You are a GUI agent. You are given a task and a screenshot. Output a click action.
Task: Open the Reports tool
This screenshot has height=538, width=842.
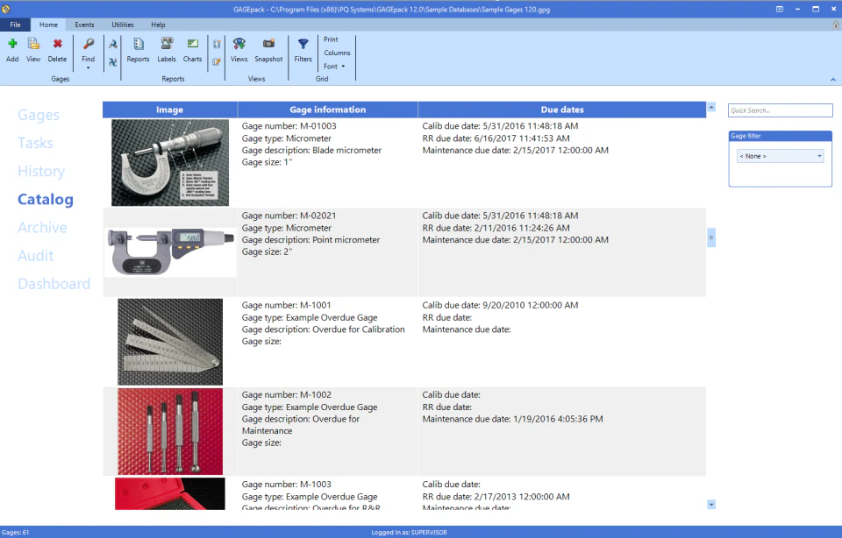[x=138, y=49]
